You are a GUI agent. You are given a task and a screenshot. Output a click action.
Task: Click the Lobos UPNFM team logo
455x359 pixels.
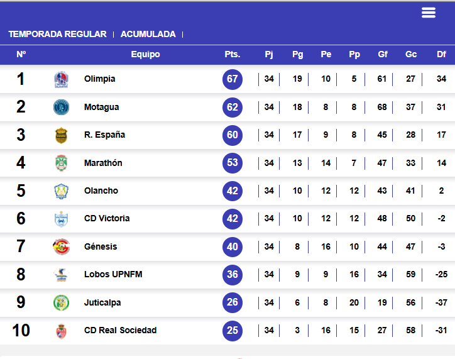[61, 275]
